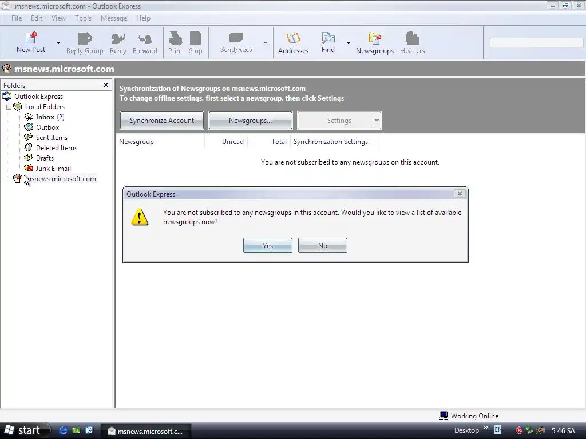Select Outlook Express root in folder tree
586x439 pixels.
[38, 97]
